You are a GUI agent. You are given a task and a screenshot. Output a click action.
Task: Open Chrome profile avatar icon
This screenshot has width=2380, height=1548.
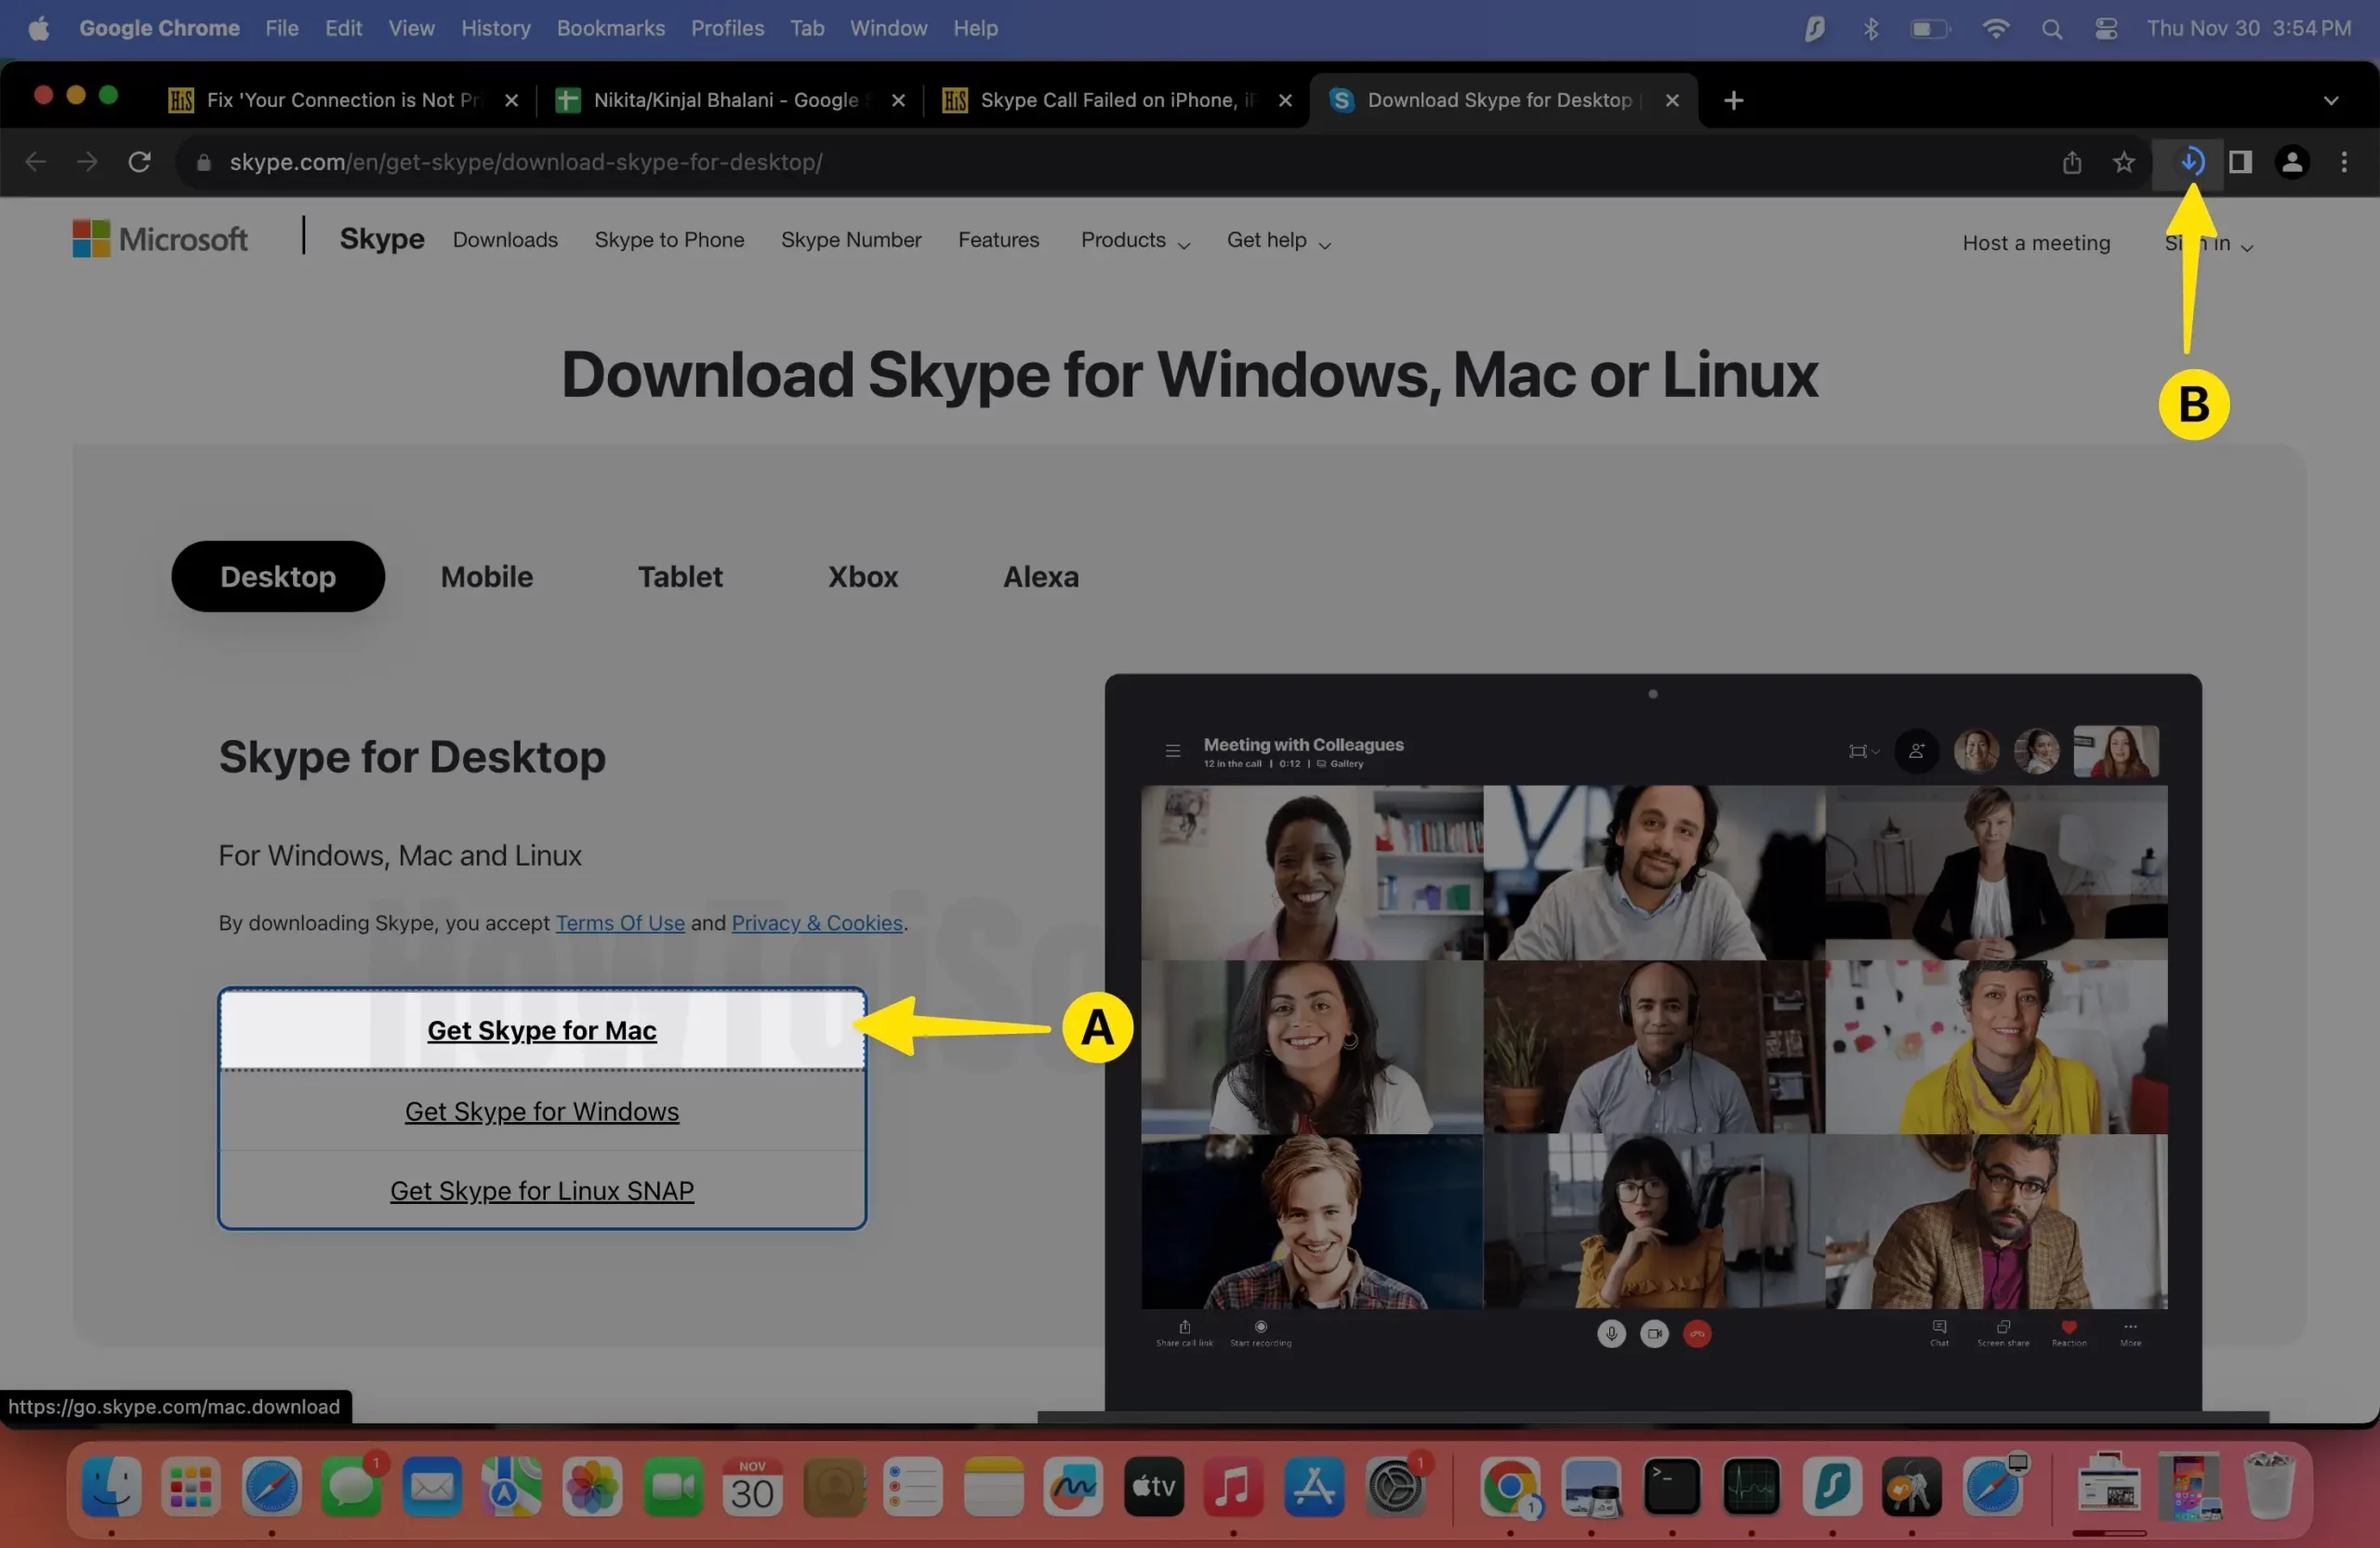[x=2291, y=162]
